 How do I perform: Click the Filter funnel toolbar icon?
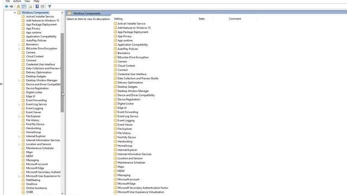pyautogui.click(x=49, y=6)
